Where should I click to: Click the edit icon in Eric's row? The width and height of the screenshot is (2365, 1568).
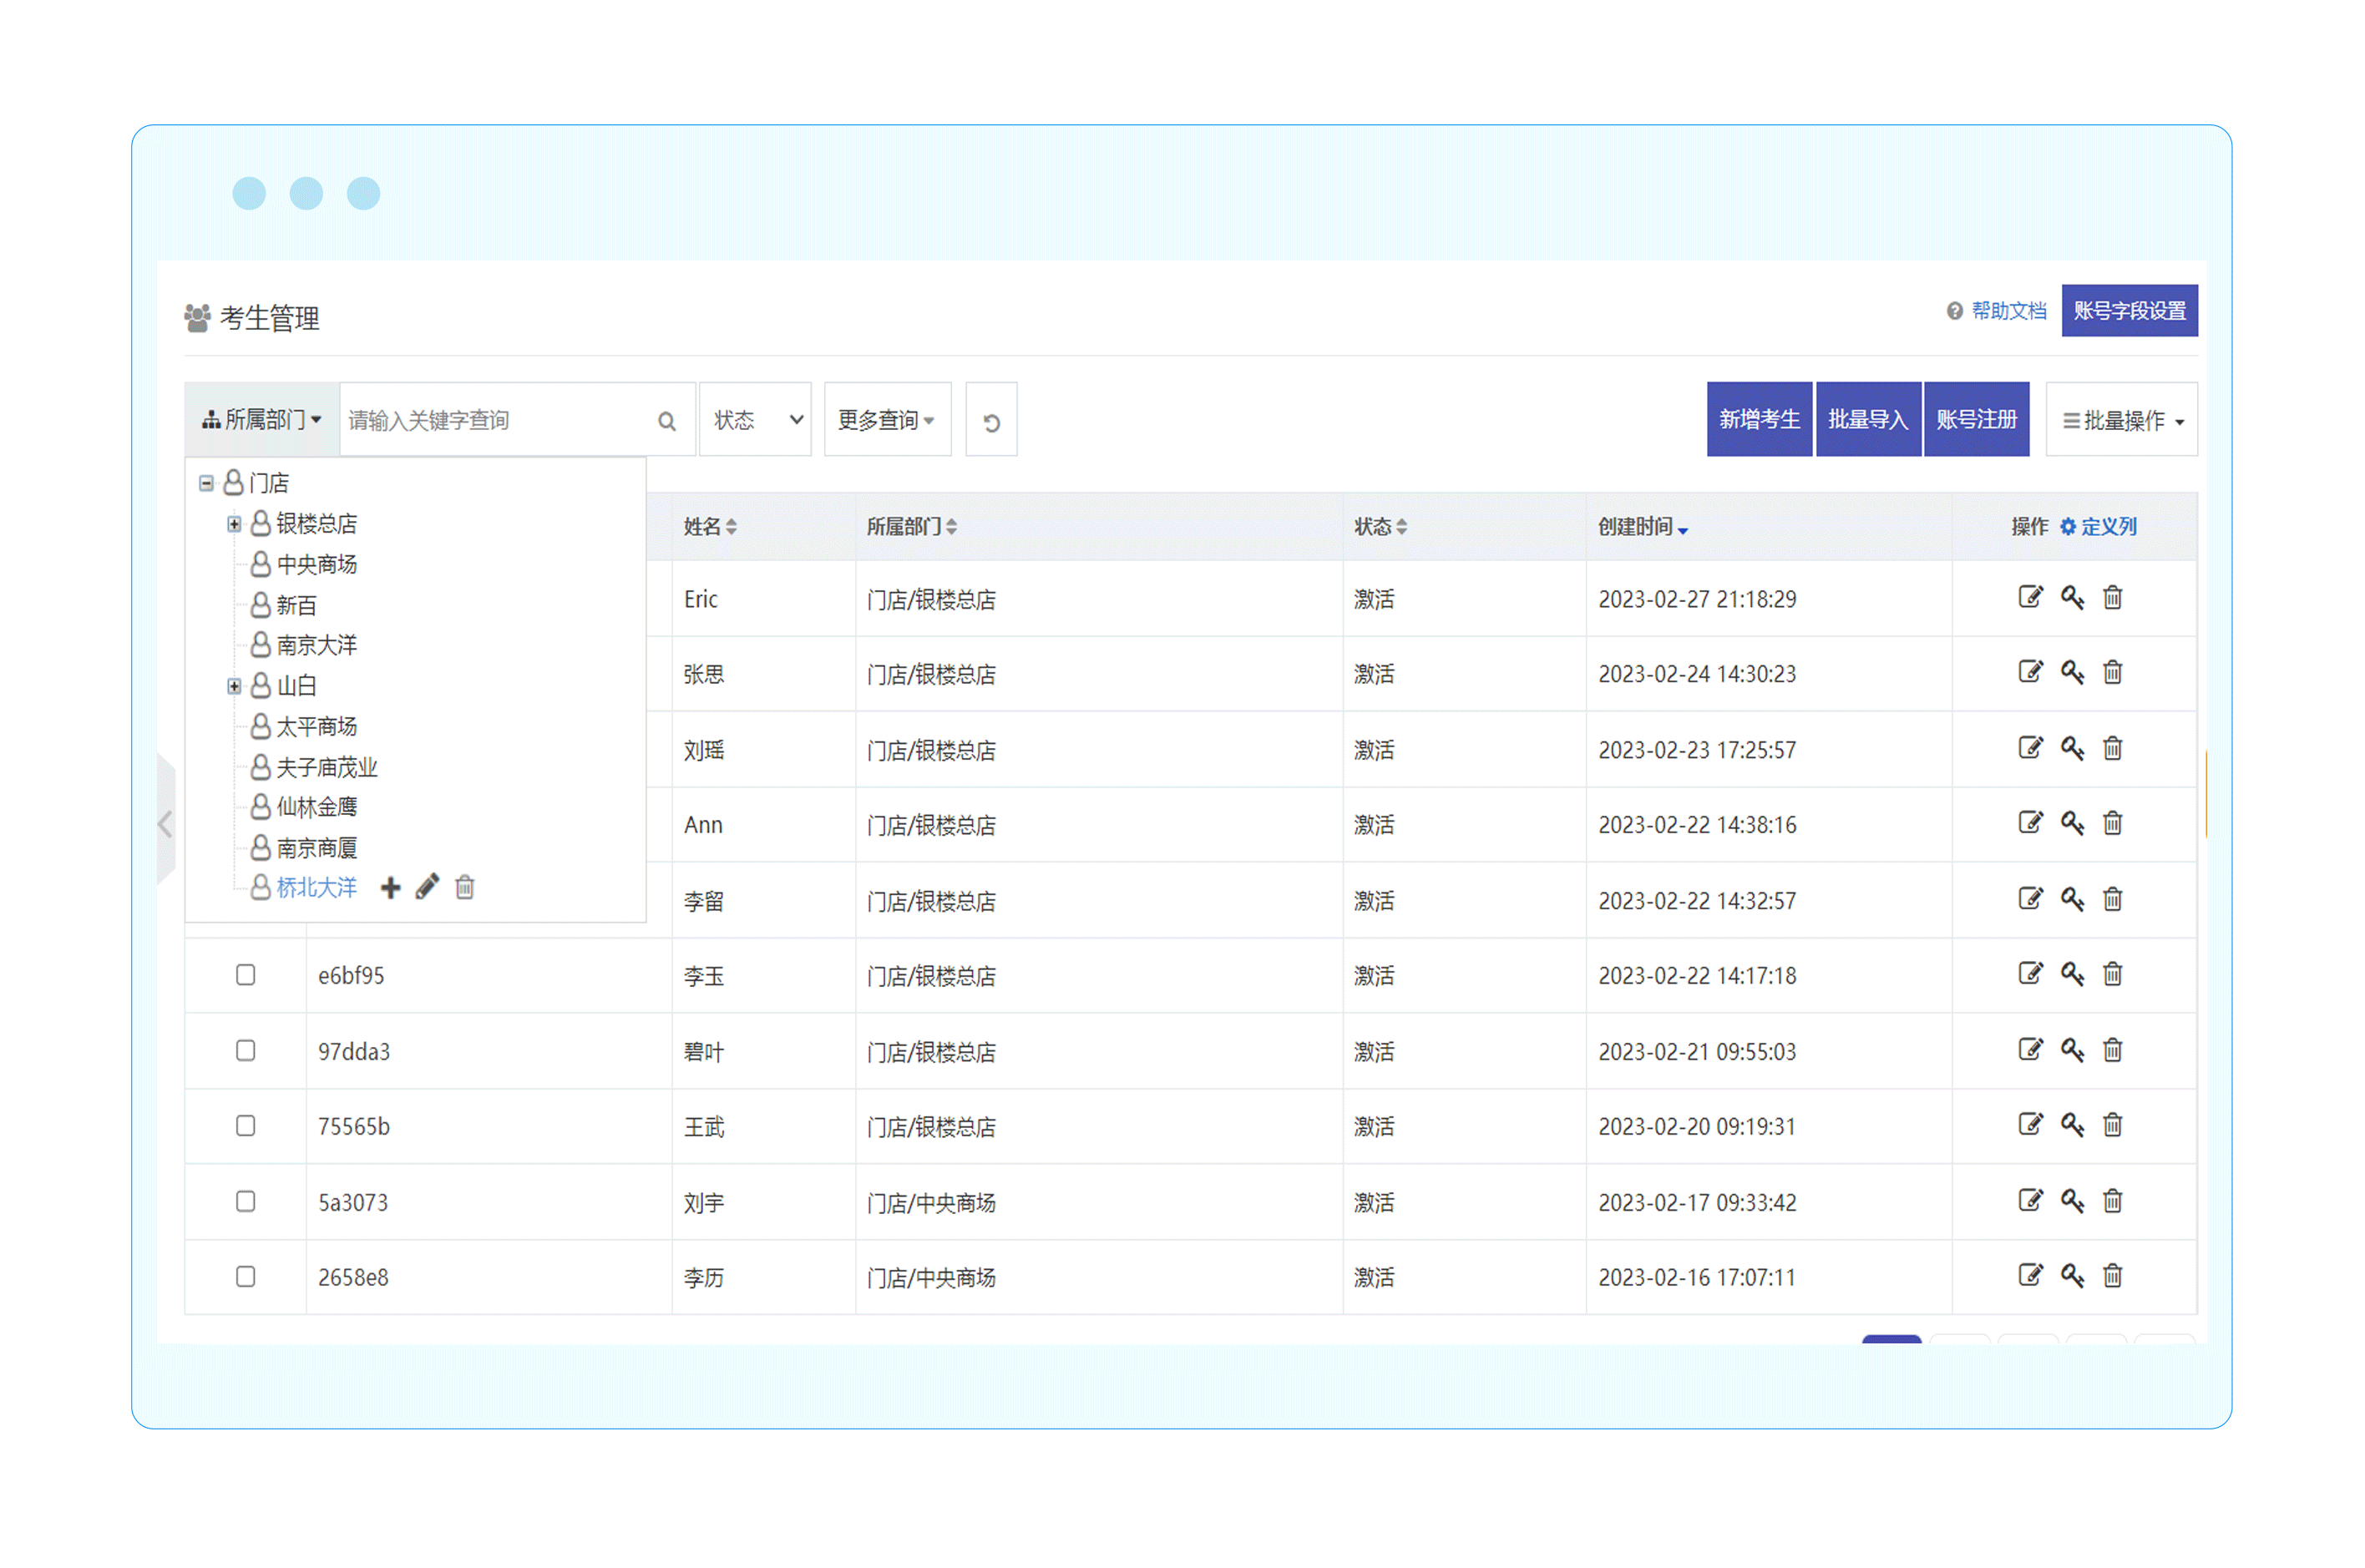[x=2029, y=597]
